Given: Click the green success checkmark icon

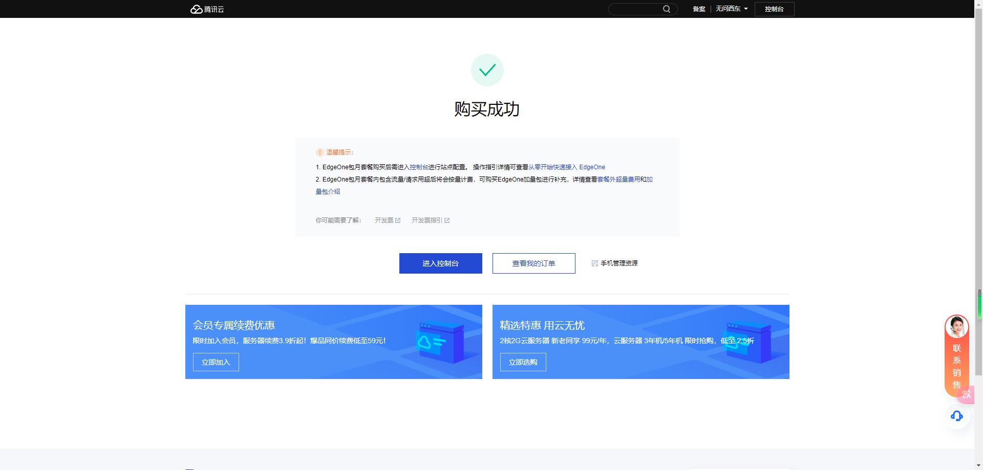Looking at the screenshot, I should (487, 70).
